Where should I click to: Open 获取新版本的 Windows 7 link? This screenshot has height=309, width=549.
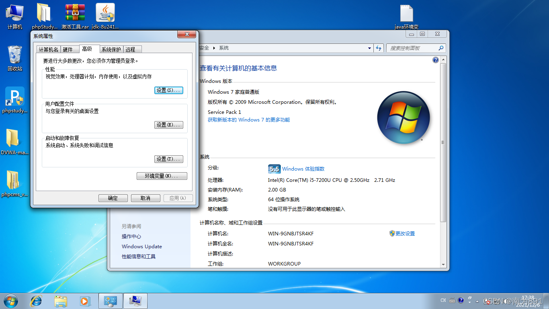click(249, 120)
